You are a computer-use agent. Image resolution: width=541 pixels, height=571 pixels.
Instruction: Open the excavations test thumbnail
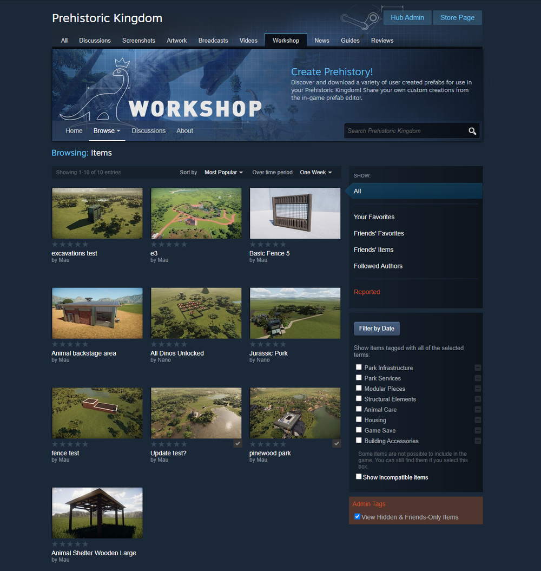click(x=97, y=213)
